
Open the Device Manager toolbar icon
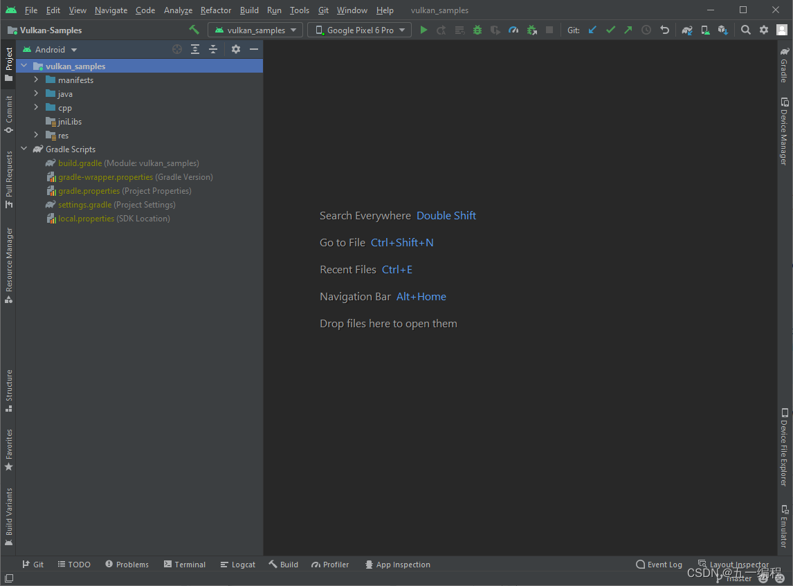[x=705, y=30]
